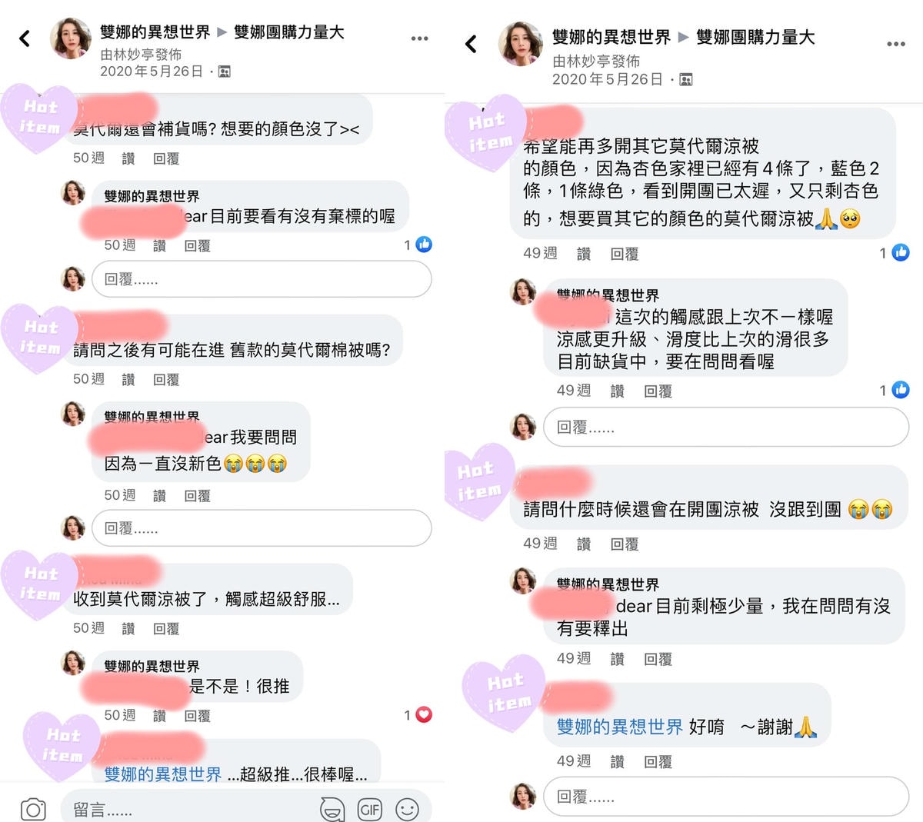Like the 莫代爾還會補貨嗎 comment
Viewport: 923px width, 822px height.
tap(128, 158)
